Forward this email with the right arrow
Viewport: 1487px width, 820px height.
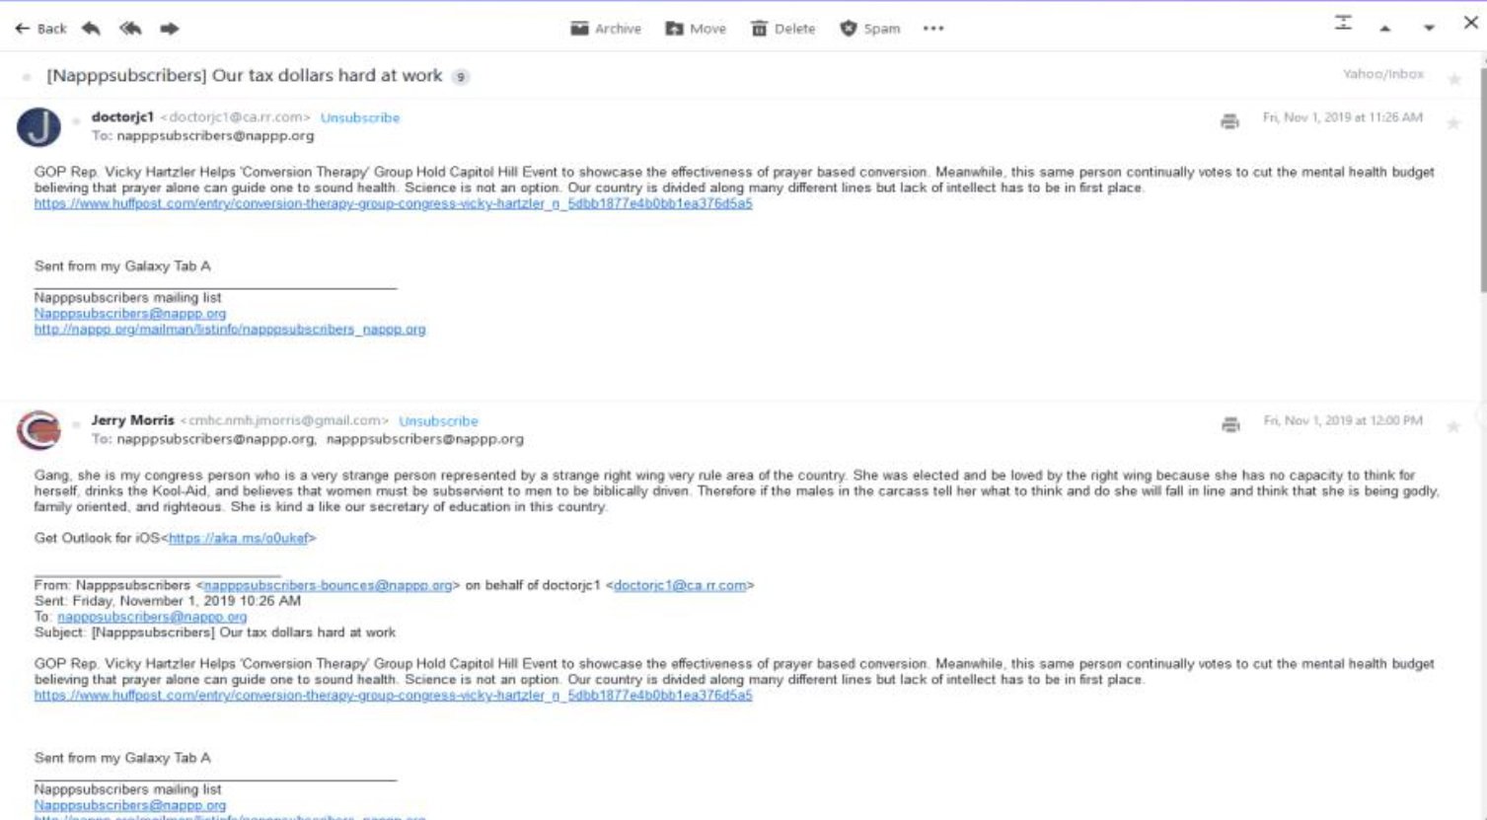tap(170, 29)
